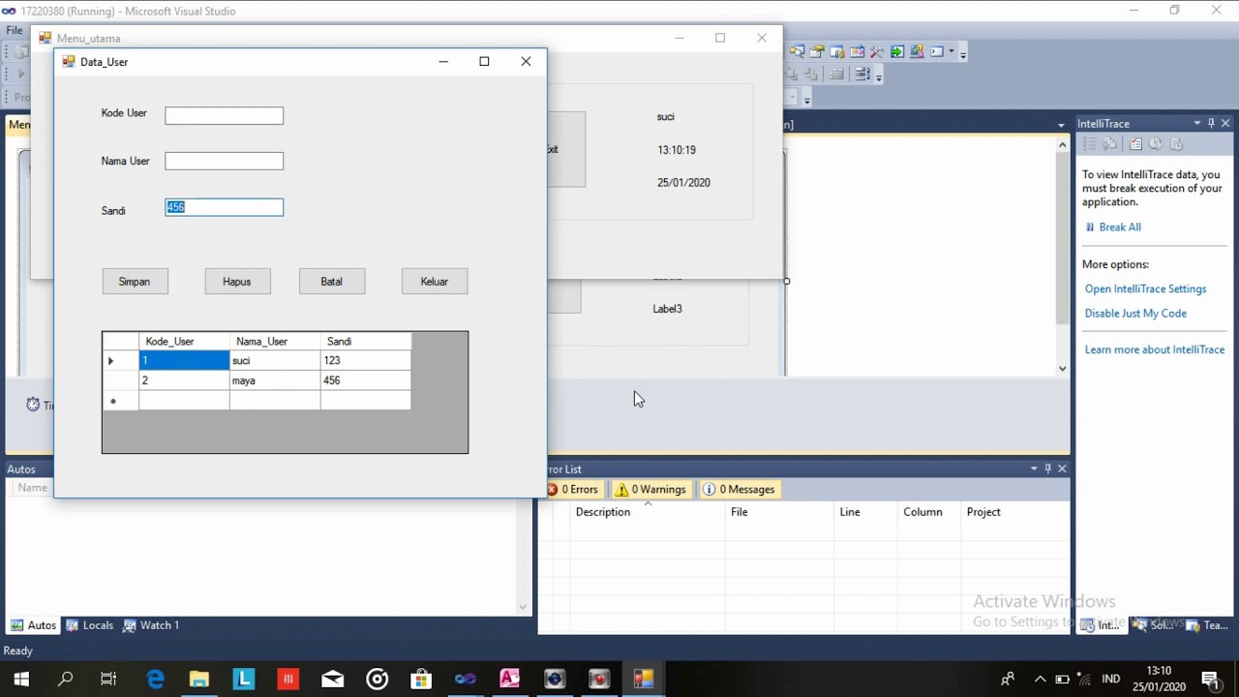The image size is (1239, 697).
Task: Open File Explorer from the taskbar
Action: 199,680
